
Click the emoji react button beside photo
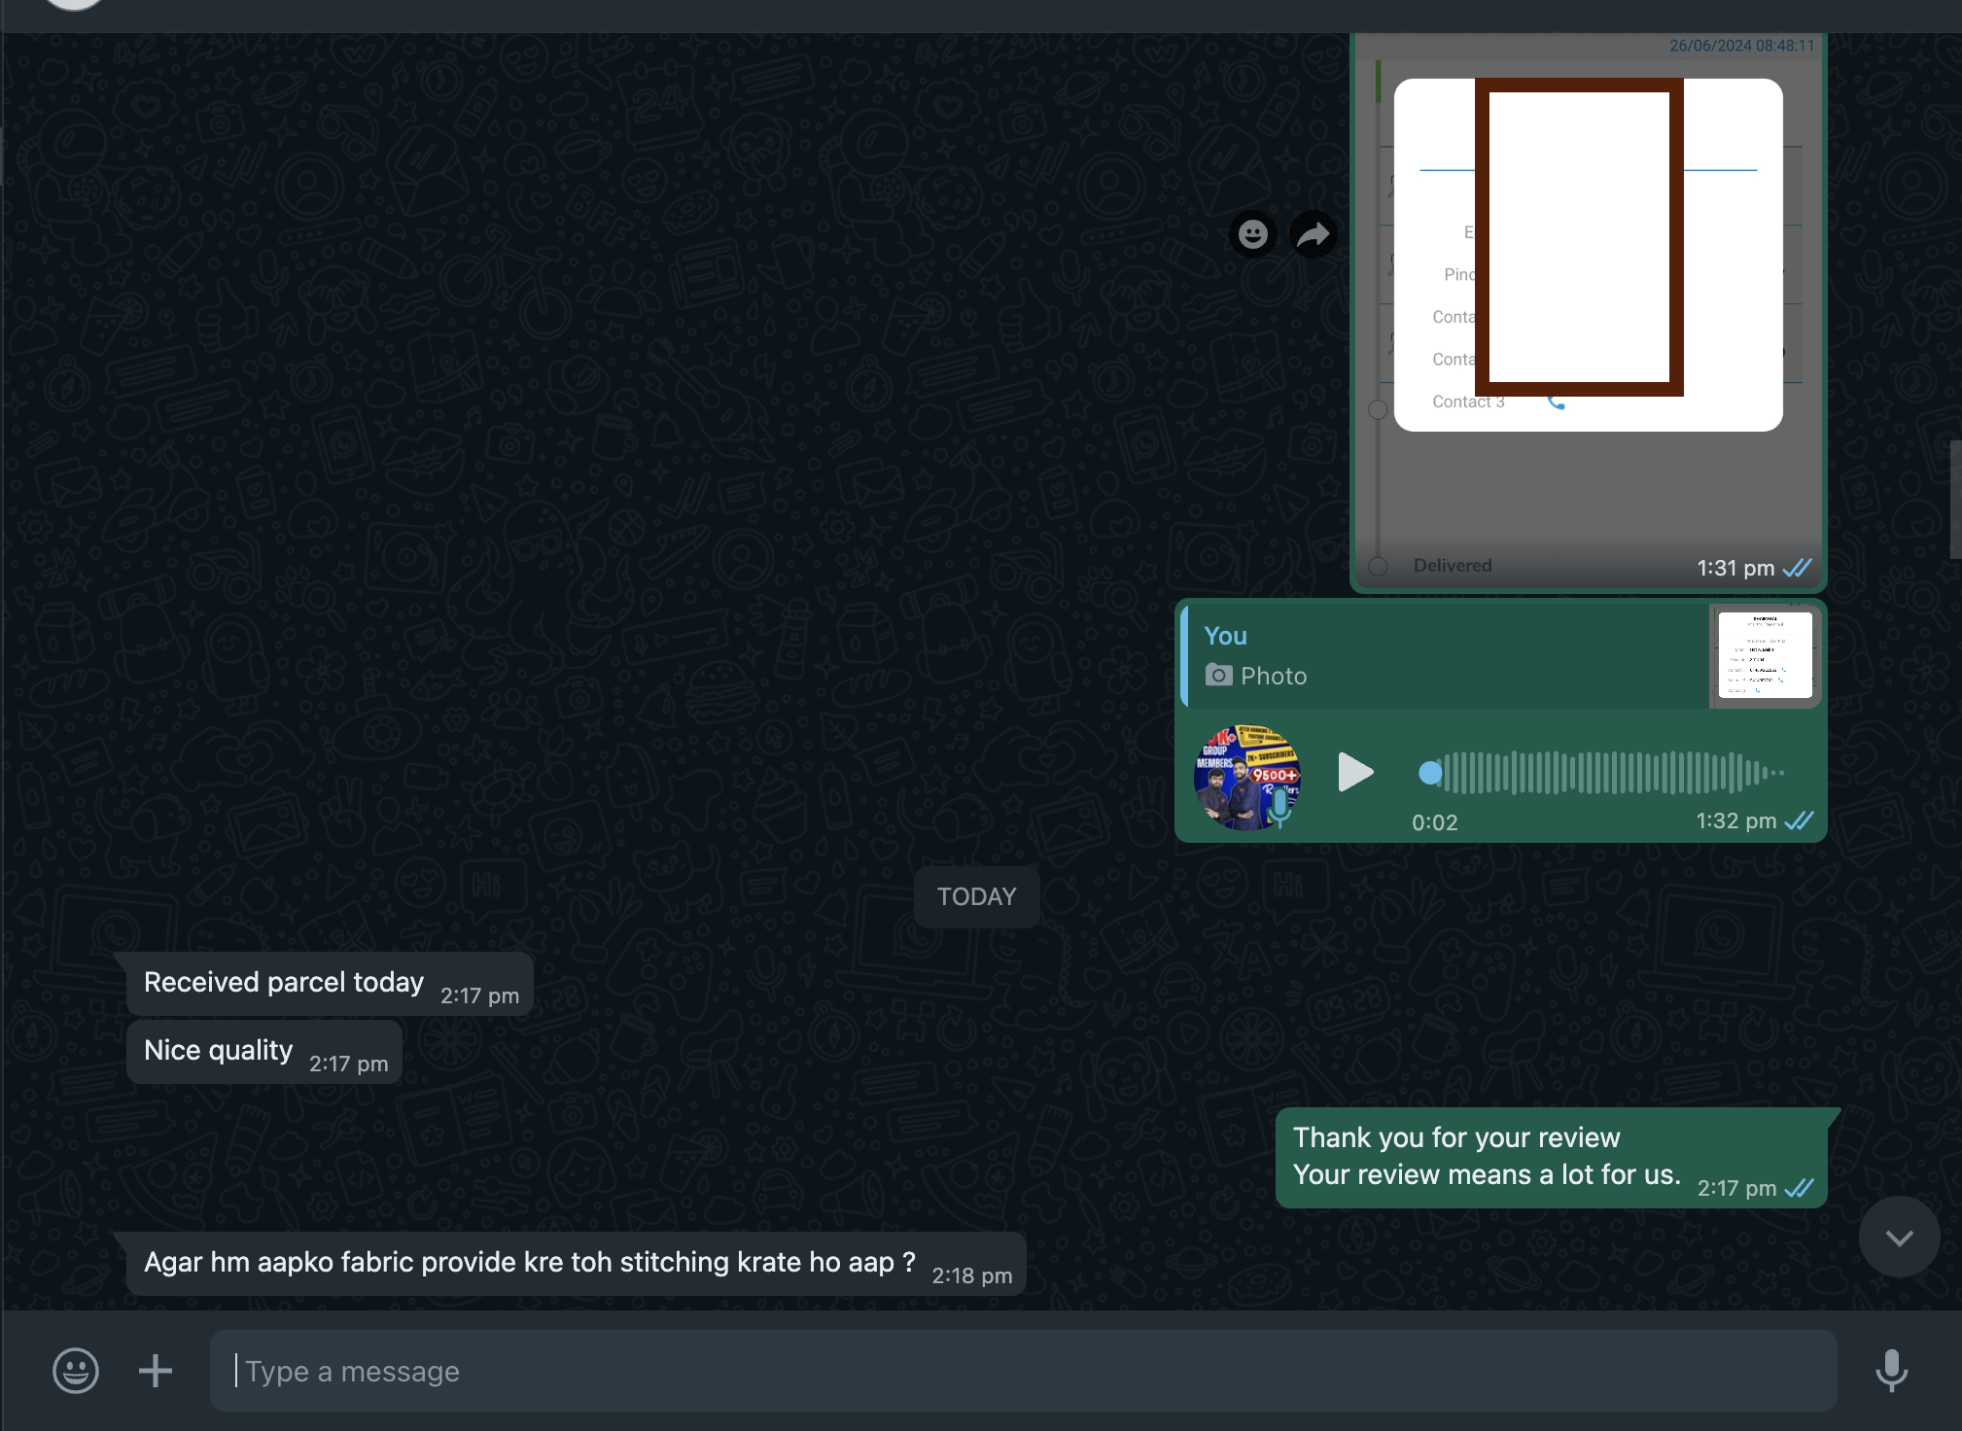pos(1252,234)
